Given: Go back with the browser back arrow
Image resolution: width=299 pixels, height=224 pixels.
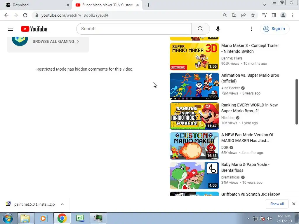Looking at the screenshot, I should (x=6, y=15).
